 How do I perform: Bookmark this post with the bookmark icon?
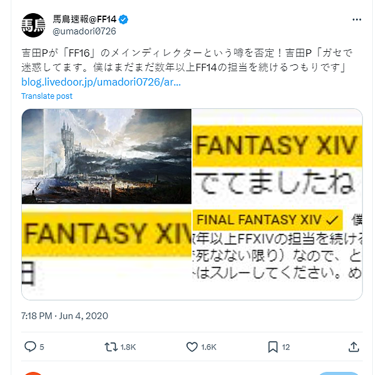(x=273, y=347)
